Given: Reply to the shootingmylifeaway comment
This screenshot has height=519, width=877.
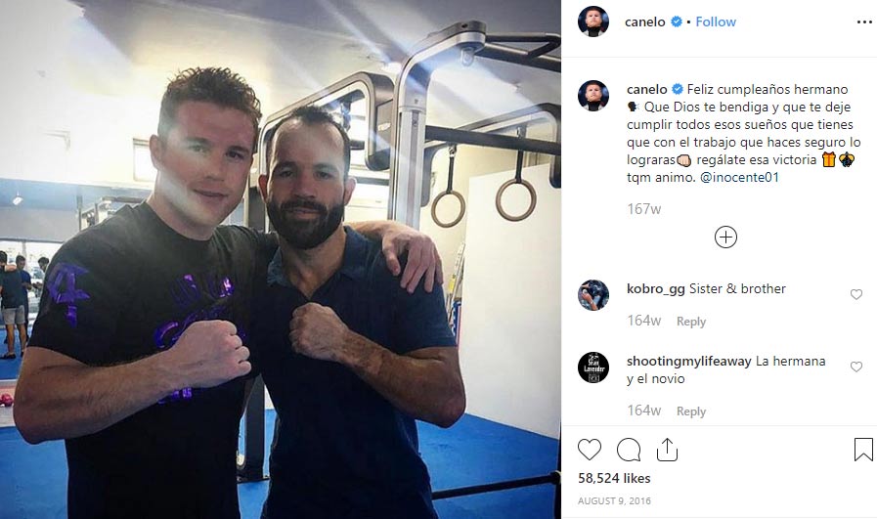Looking at the screenshot, I should 691,411.
